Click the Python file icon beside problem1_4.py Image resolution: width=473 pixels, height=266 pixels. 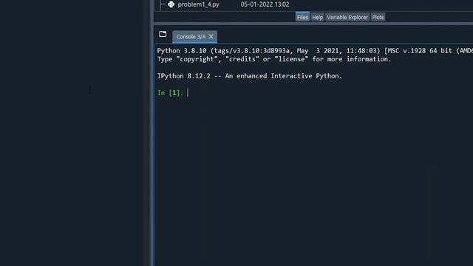pyautogui.click(x=171, y=4)
